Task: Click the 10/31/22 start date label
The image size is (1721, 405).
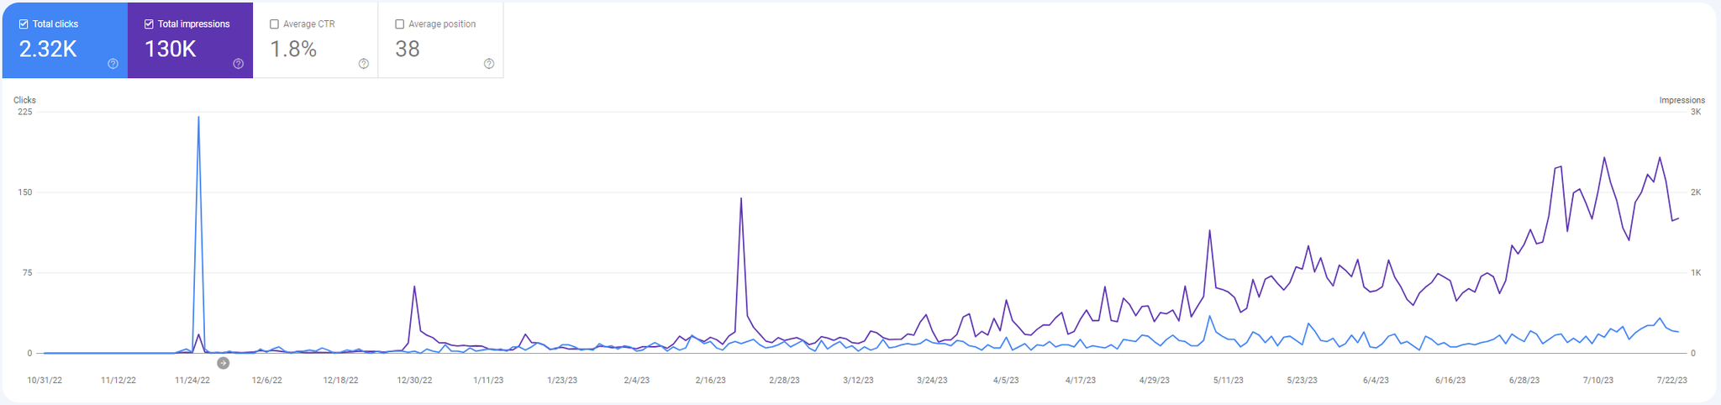Action: coord(45,381)
